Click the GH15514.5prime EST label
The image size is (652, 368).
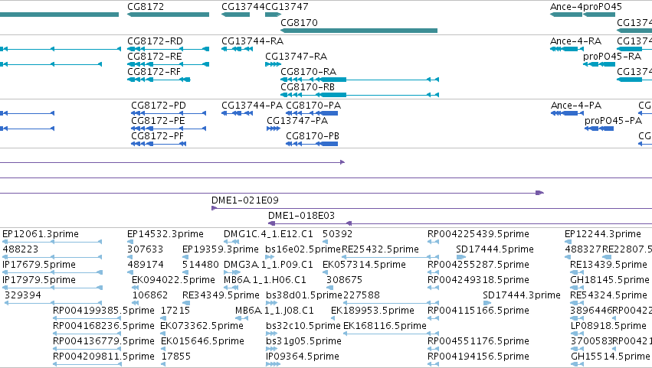tap(611, 357)
